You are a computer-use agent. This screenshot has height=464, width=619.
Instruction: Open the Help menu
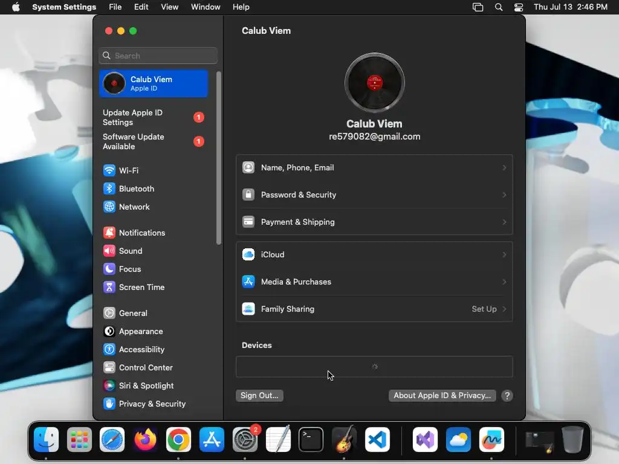click(241, 7)
